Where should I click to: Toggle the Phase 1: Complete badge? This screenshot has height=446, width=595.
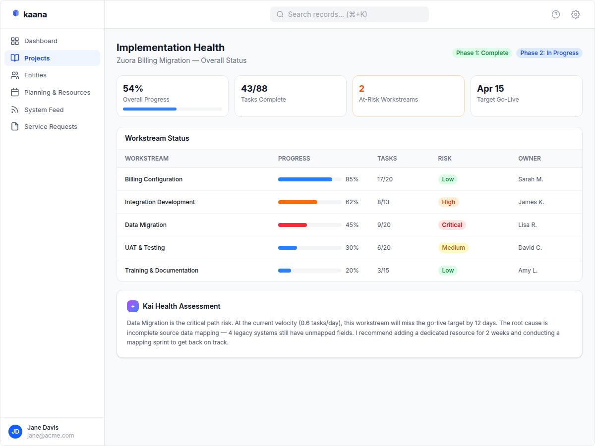coord(482,52)
